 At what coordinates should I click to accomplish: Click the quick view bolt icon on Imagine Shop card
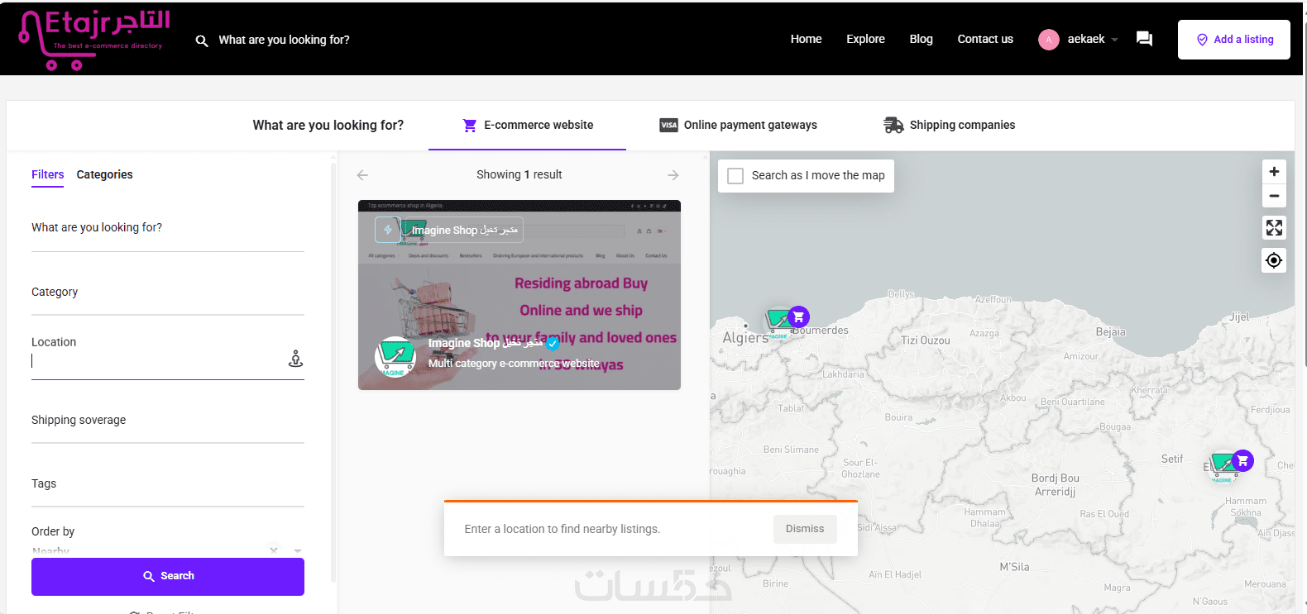(x=388, y=230)
